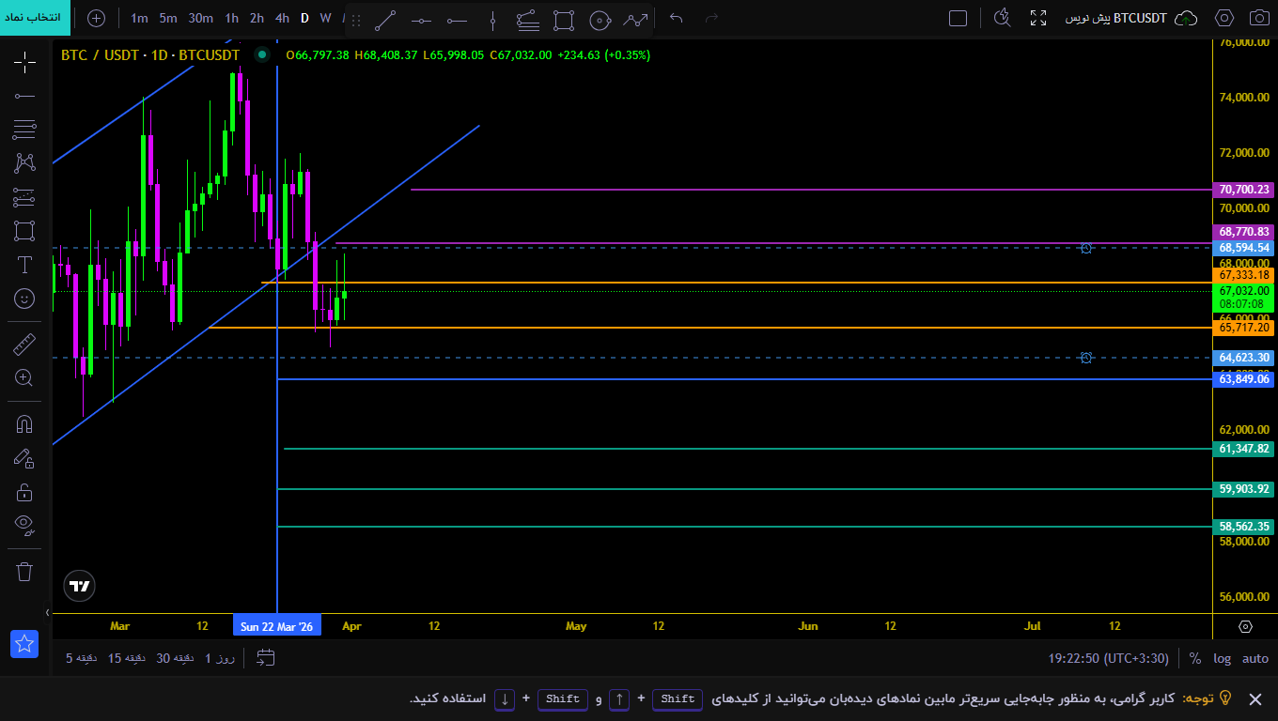Switch to 30m timeframe
Viewport: 1278px width, 721px height.
[200, 18]
